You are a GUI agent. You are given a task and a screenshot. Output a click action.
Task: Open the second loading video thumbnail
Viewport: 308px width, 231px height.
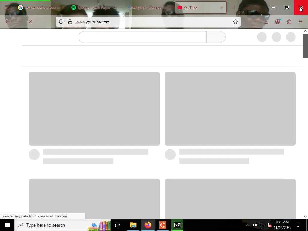point(230,109)
